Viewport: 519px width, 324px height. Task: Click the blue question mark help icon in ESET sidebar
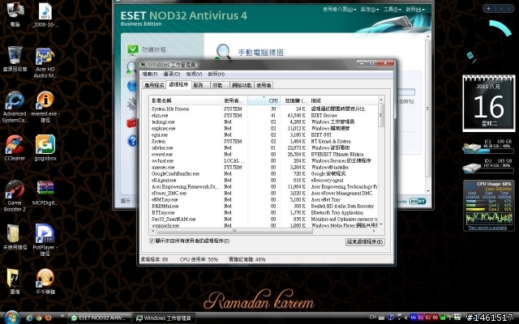click(x=131, y=141)
